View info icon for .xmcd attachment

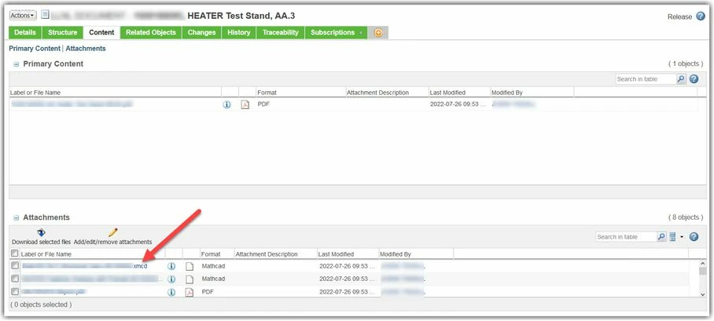171,266
